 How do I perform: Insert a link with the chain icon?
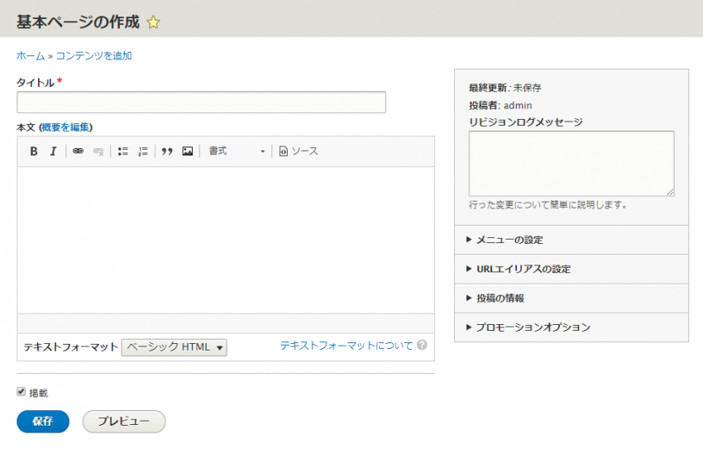(x=78, y=151)
